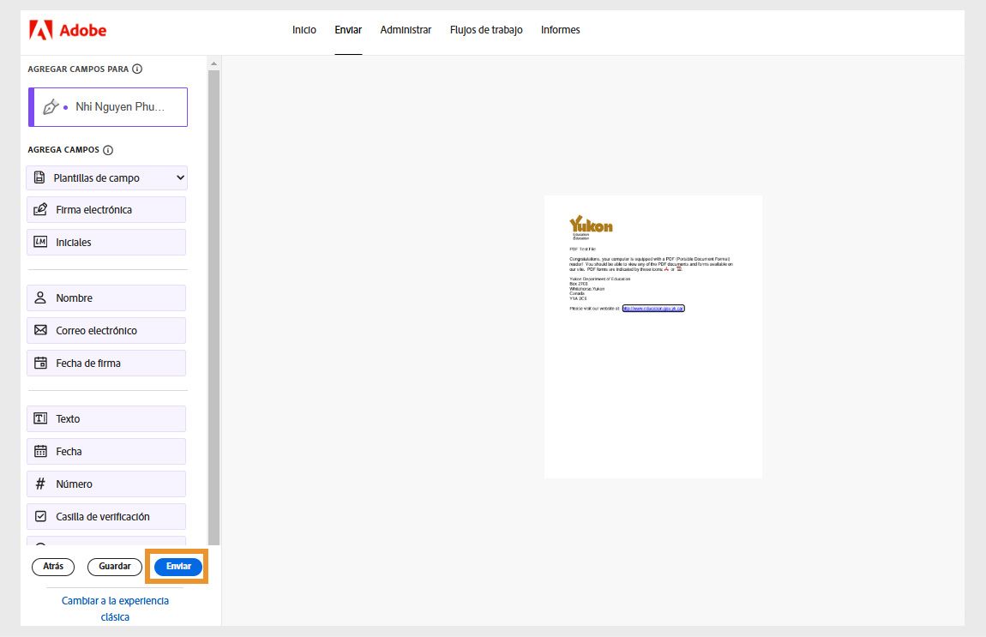Click the website link in the document
This screenshot has height=637, width=986.
[653, 308]
